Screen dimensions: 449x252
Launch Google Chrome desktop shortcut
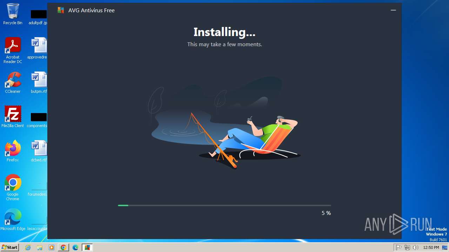[13, 188]
